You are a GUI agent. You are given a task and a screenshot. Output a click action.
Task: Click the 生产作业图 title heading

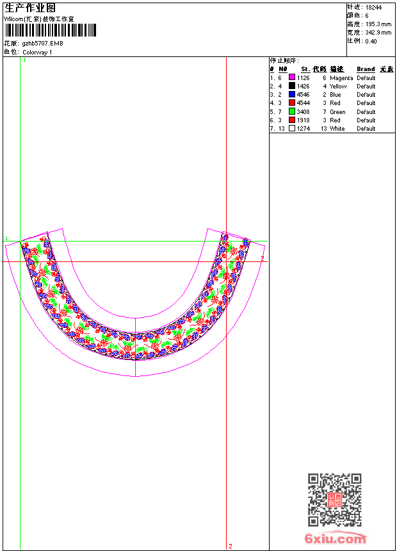click(30, 8)
